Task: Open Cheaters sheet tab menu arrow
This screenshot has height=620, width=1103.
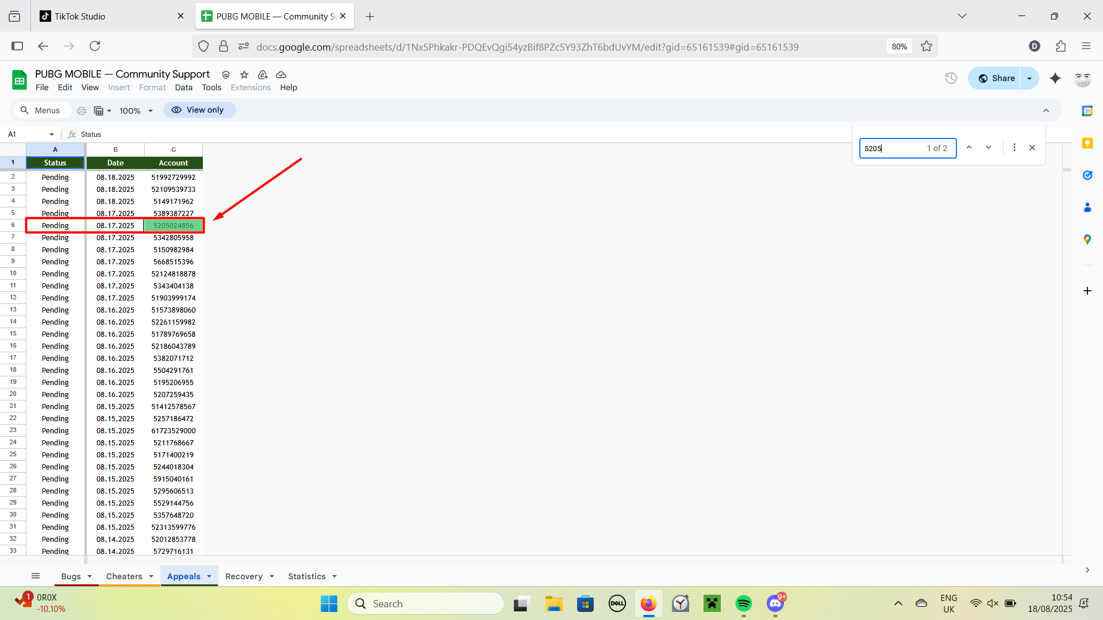Action: 151,576
